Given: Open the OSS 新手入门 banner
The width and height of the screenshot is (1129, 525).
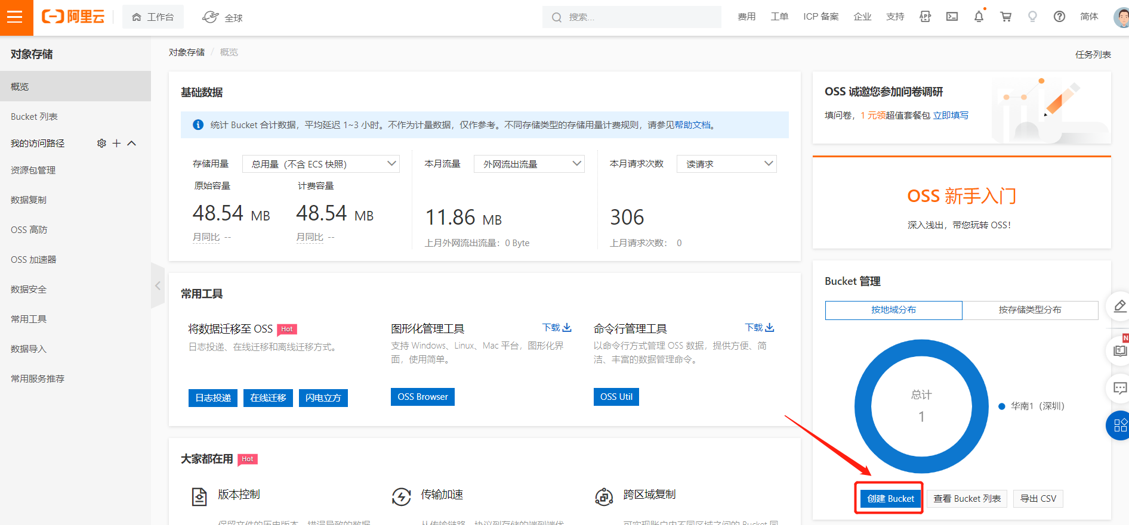Looking at the screenshot, I should click(x=961, y=203).
